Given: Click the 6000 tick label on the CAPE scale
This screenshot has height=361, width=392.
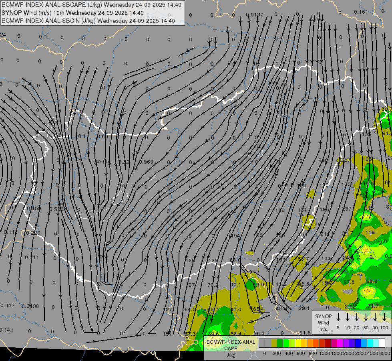Looking at the screenshot, I should coord(385,353).
